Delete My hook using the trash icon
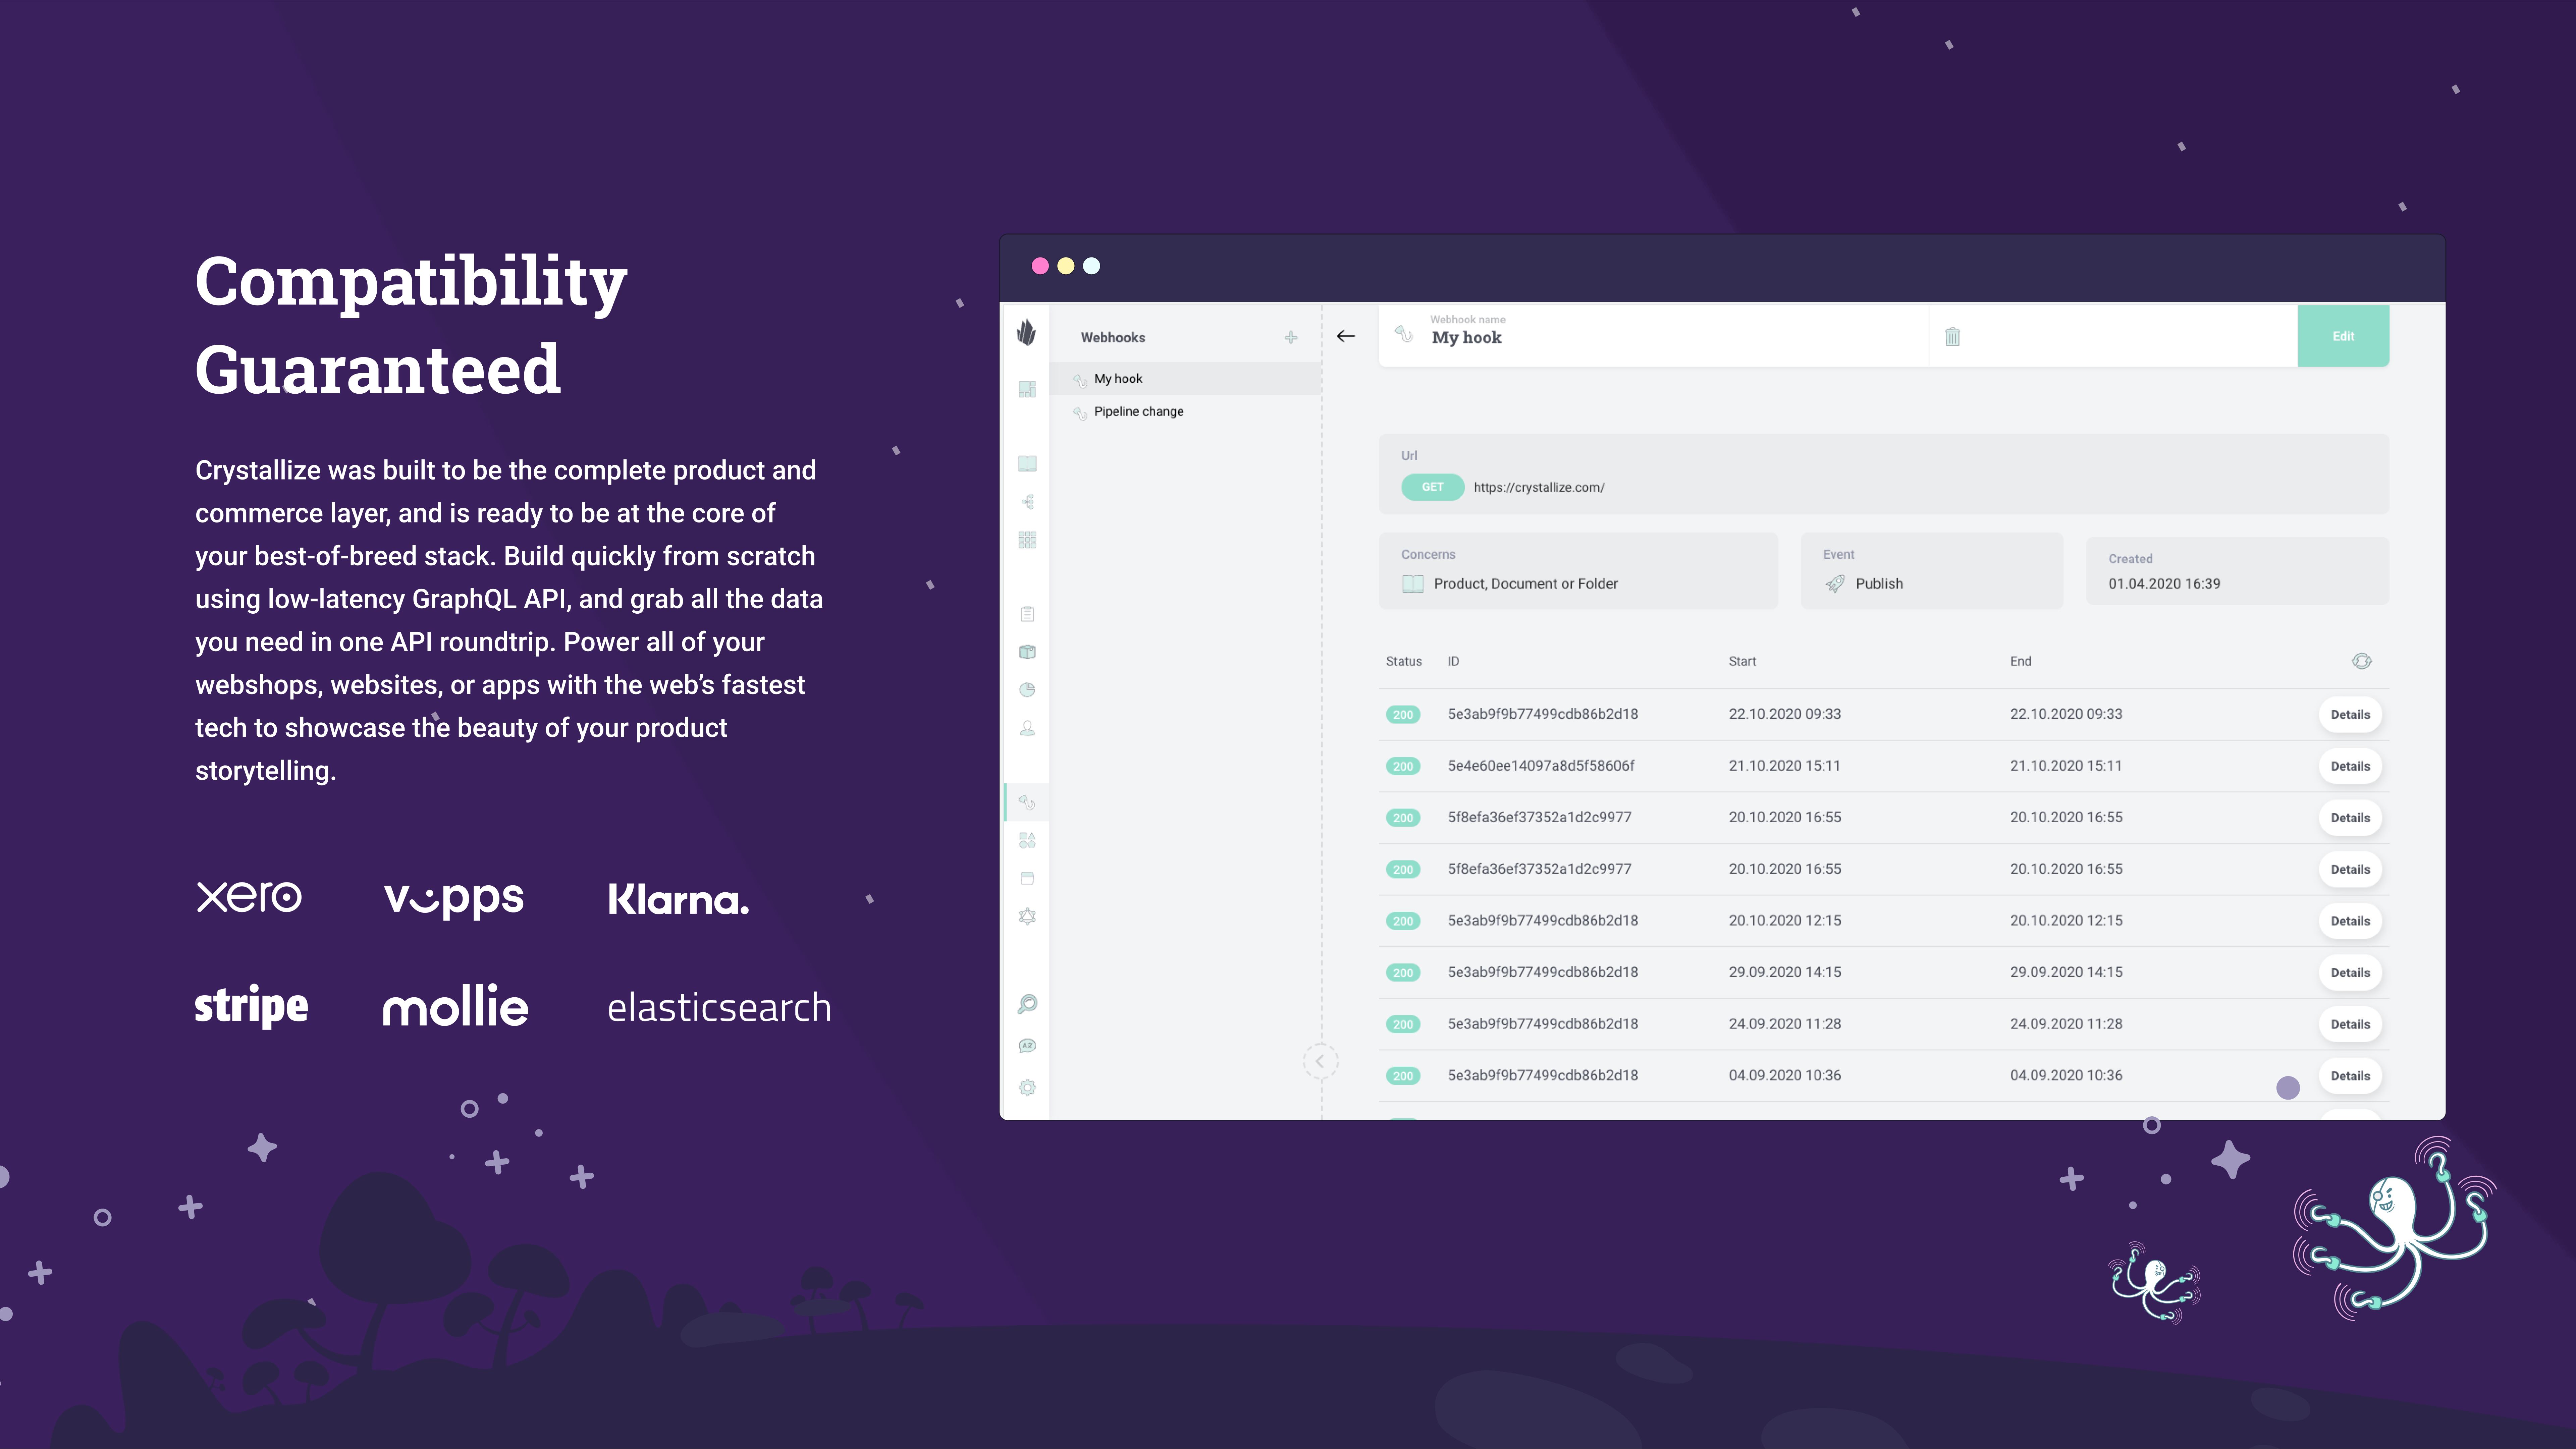The height and width of the screenshot is (1449, 2576). pos(1952,336)
